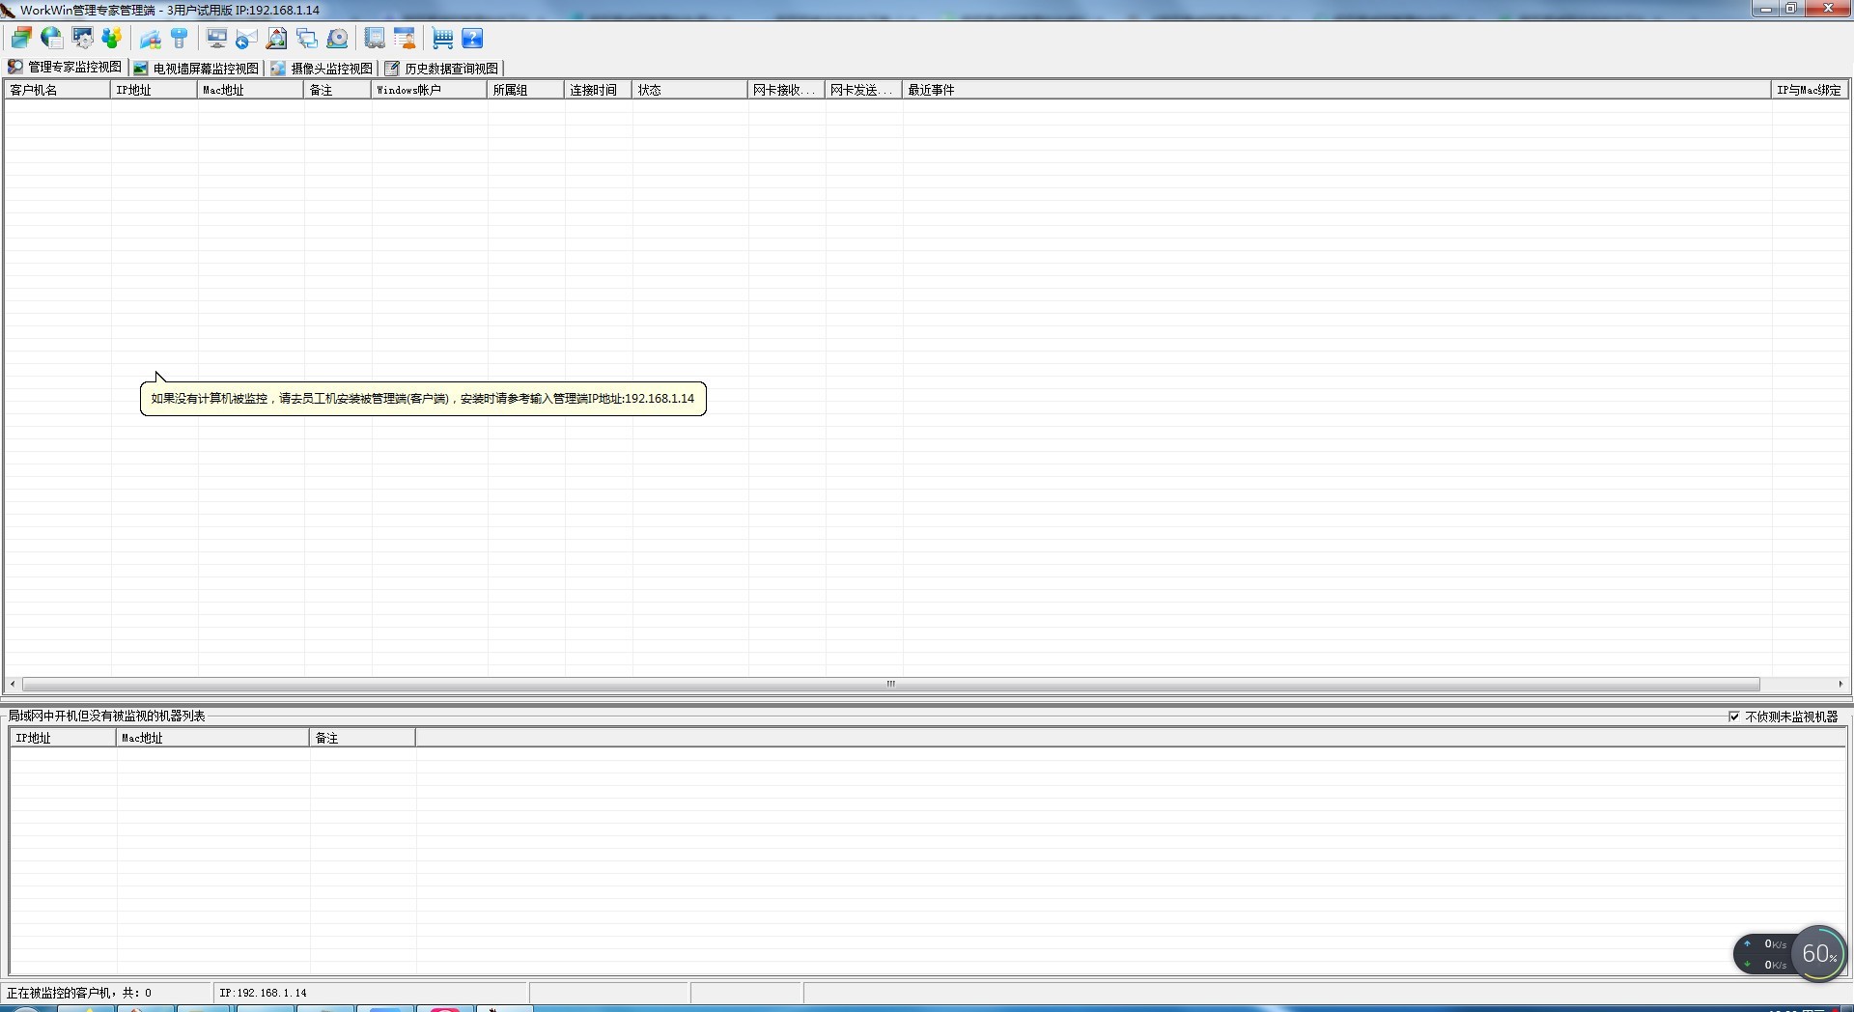Viewport: 1854px width, 1012px height.
Task: Click the stacked windows toolbar icon
Action: tap(21, 39)
